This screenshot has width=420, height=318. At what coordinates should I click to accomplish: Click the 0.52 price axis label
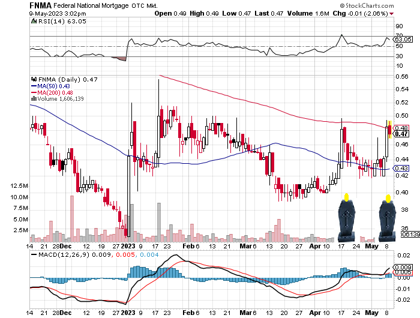click(402, 103)
